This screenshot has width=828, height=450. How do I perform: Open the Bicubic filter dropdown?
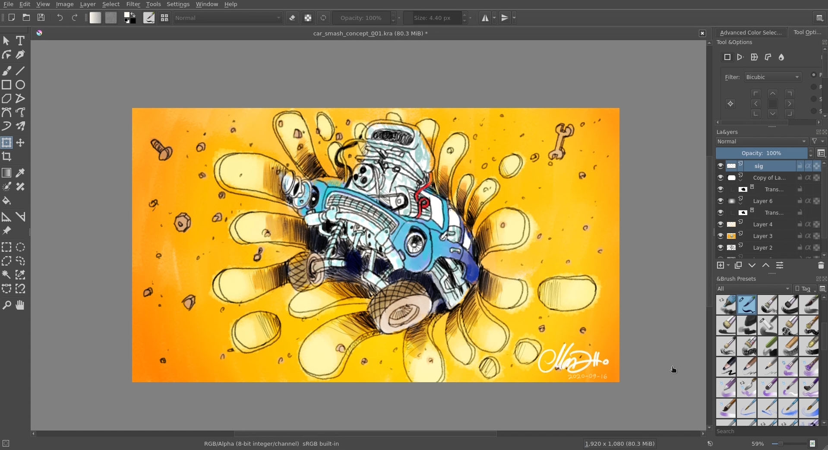(772, 77)
